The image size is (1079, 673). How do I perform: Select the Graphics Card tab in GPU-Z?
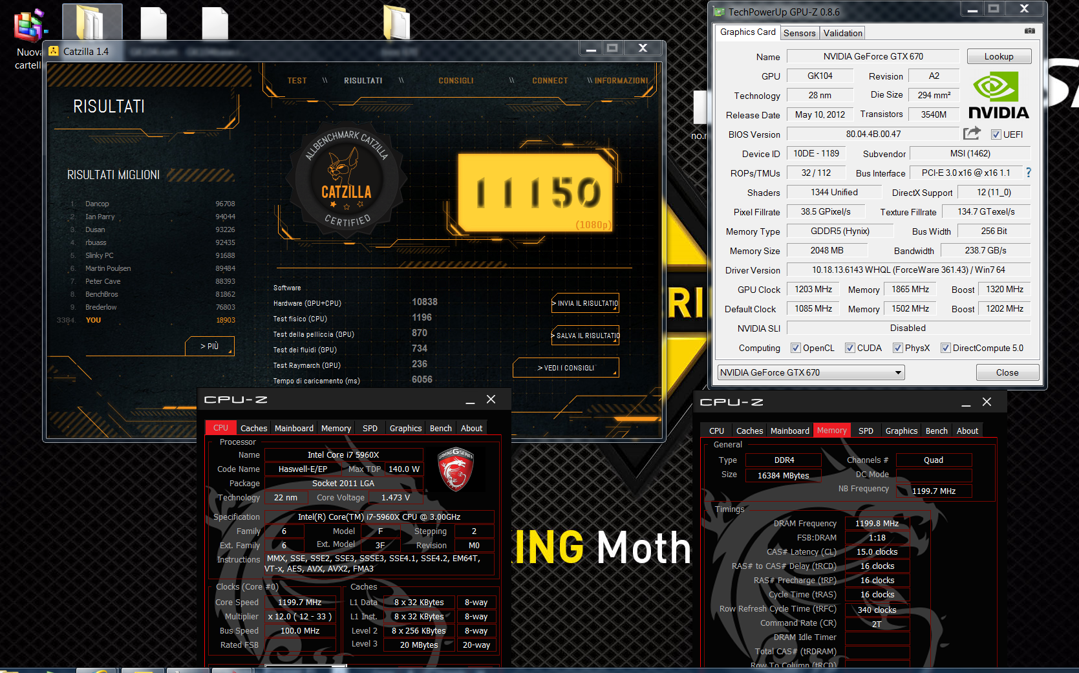(747, 32)
